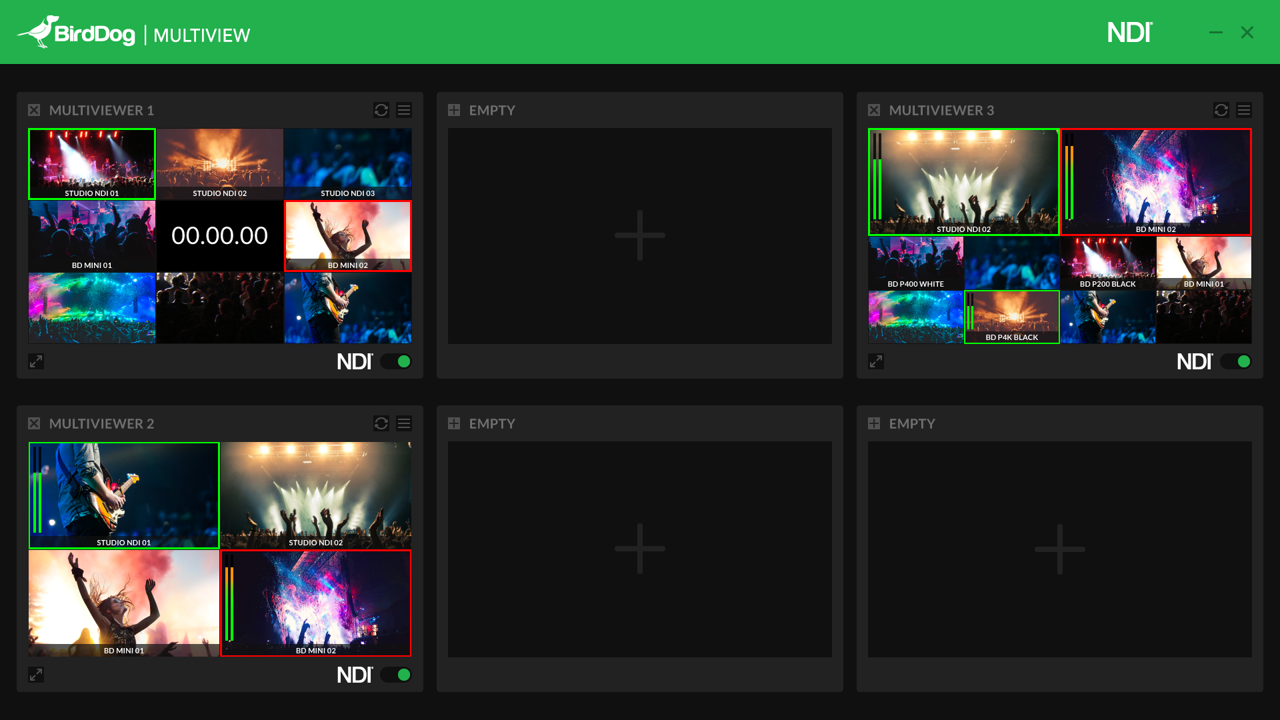
Task: Refresh sources in Multiviewer 3
Action: 1221,110
